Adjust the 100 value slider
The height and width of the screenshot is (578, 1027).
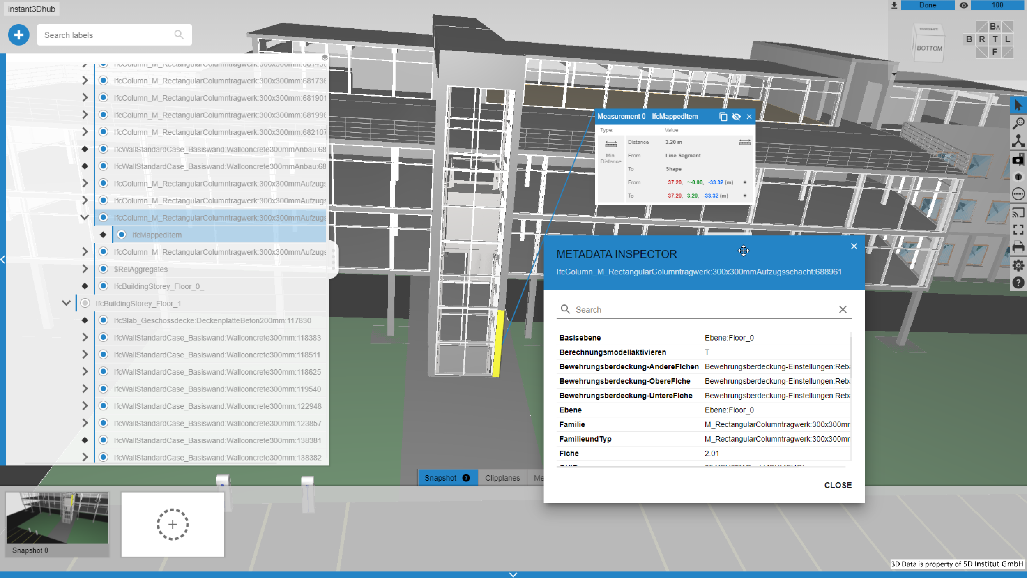tap(998, 5)
